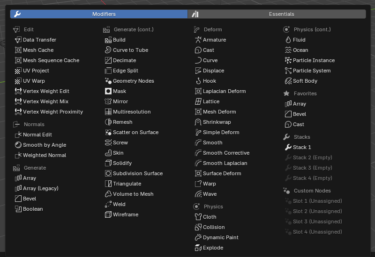
Task: Click the Decimate modifier icon
Action: pyautogui.click(x=108, y=60)
